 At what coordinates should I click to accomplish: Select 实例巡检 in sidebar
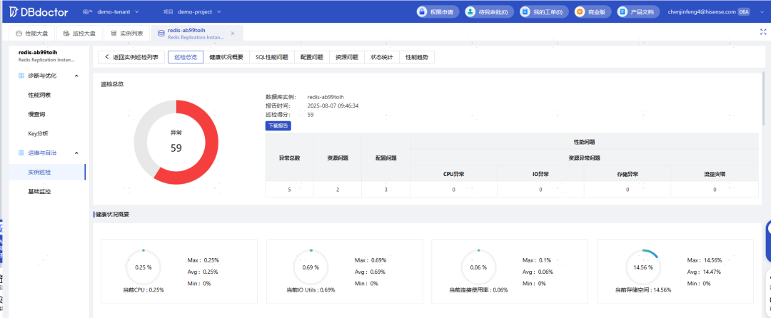(47, 173)
